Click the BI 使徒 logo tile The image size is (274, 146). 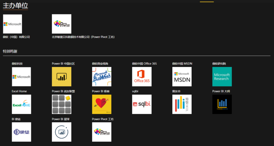[21, 132]
